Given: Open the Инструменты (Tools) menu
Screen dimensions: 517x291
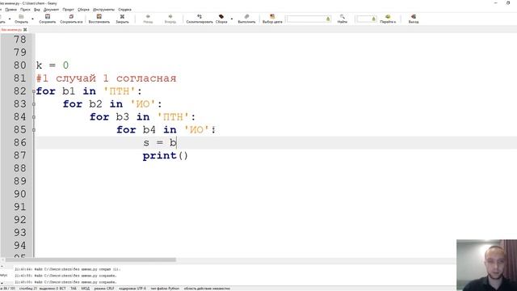Looking at the screenshot, I should tap(103, 10).
